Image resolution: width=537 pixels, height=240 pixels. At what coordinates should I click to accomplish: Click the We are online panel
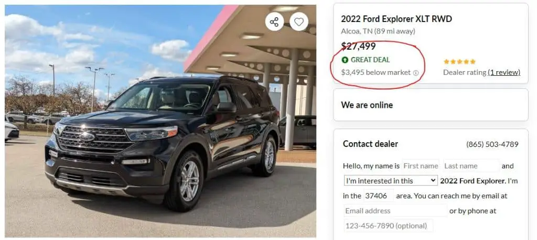[430, 105]
